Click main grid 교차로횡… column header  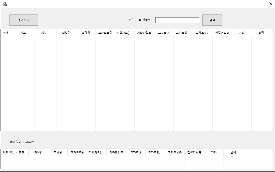click(183, 33)
